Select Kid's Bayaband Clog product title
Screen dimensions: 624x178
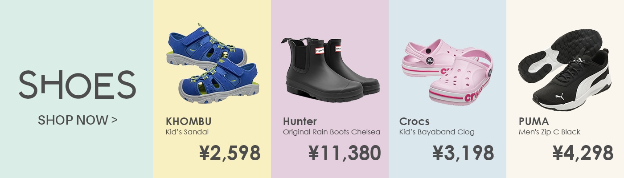(437, 132)
